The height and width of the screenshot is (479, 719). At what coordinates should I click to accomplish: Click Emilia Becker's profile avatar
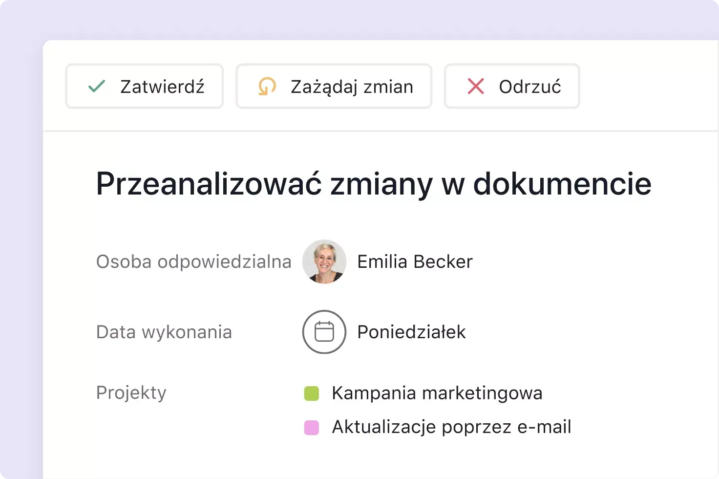click(x=324, y=261)
